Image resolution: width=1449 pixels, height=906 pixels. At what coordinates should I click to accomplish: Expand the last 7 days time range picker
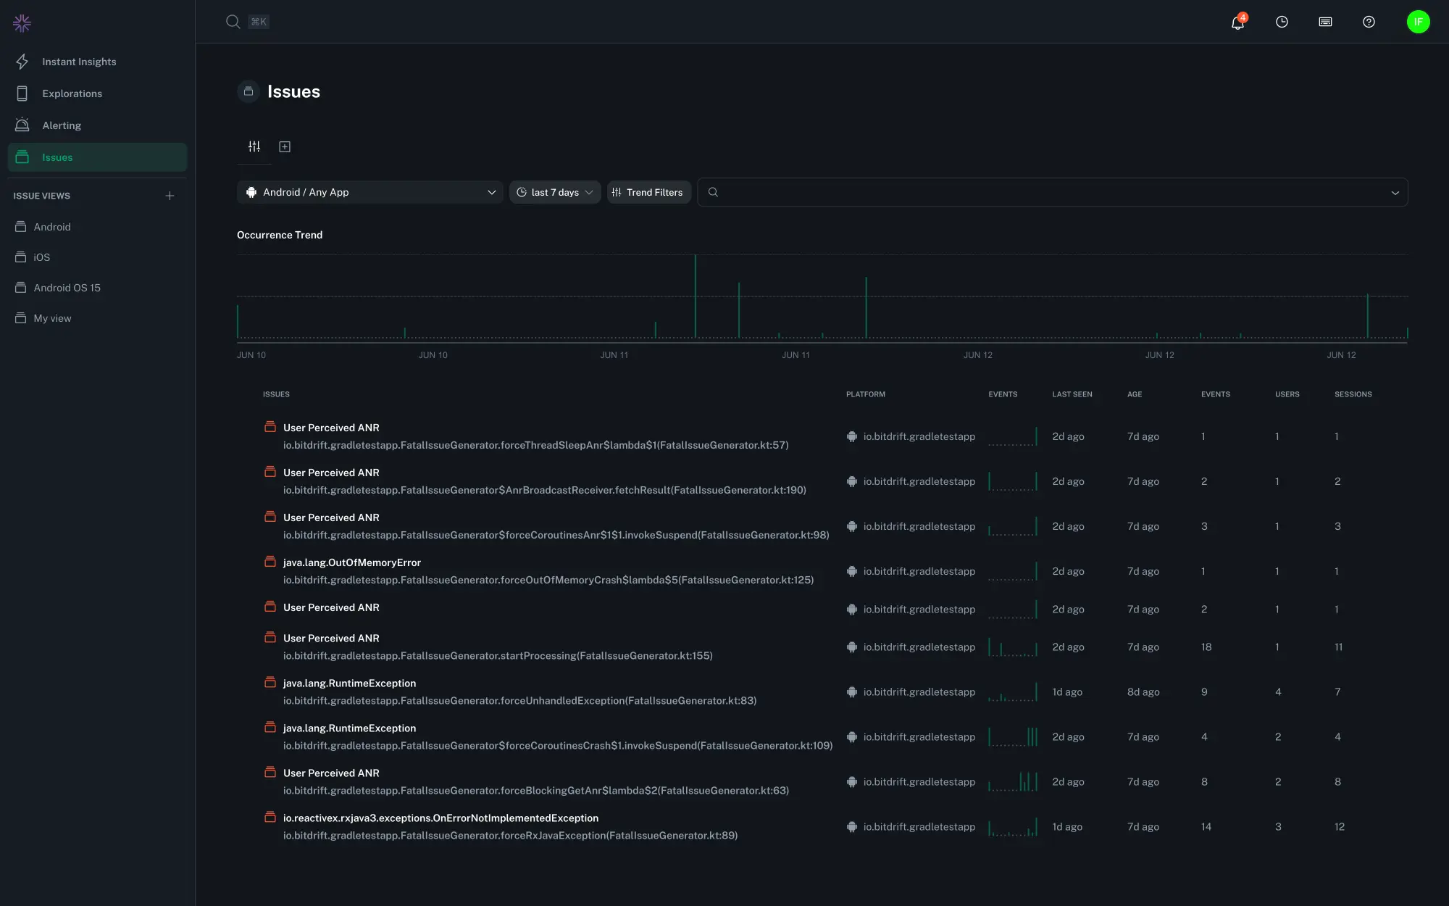[554, 192]
